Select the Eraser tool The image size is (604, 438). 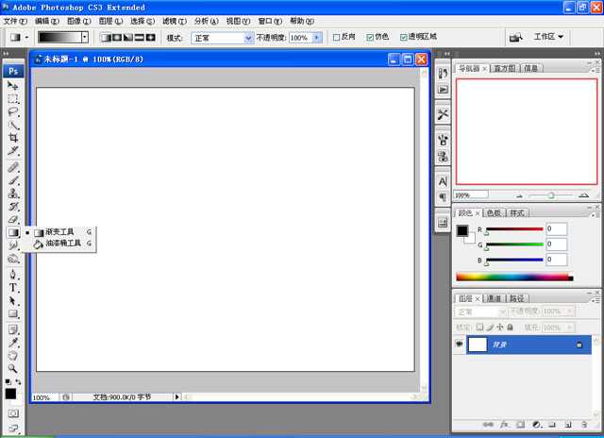[x=12, y=220]
